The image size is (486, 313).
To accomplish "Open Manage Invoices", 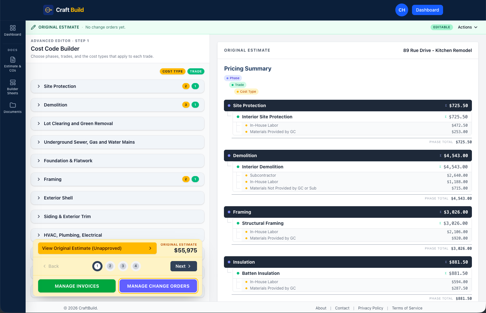I will [x=77, y=286].
